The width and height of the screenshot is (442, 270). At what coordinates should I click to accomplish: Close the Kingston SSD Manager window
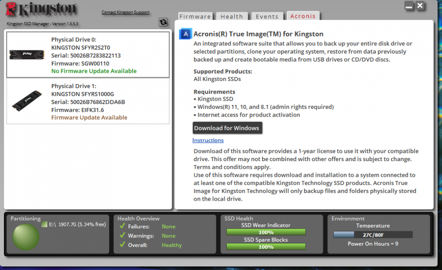coord(420,6)
